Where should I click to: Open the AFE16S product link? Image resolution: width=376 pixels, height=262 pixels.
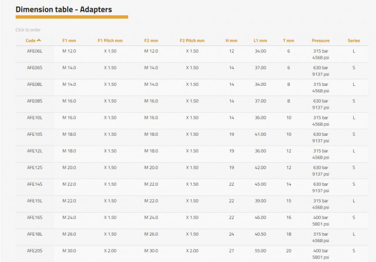pos(35,217)
